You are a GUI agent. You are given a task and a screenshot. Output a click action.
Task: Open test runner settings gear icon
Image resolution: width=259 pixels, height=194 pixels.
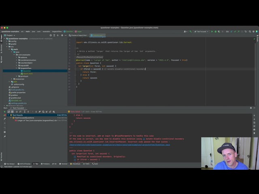pyautogui.click(x=54, y=112)
